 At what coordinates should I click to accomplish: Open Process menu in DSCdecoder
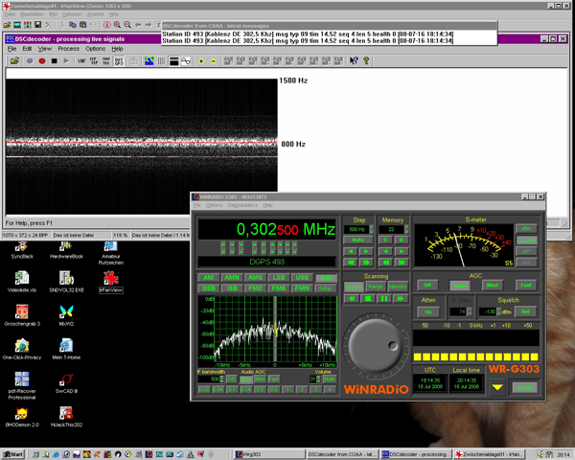point(68,49)
